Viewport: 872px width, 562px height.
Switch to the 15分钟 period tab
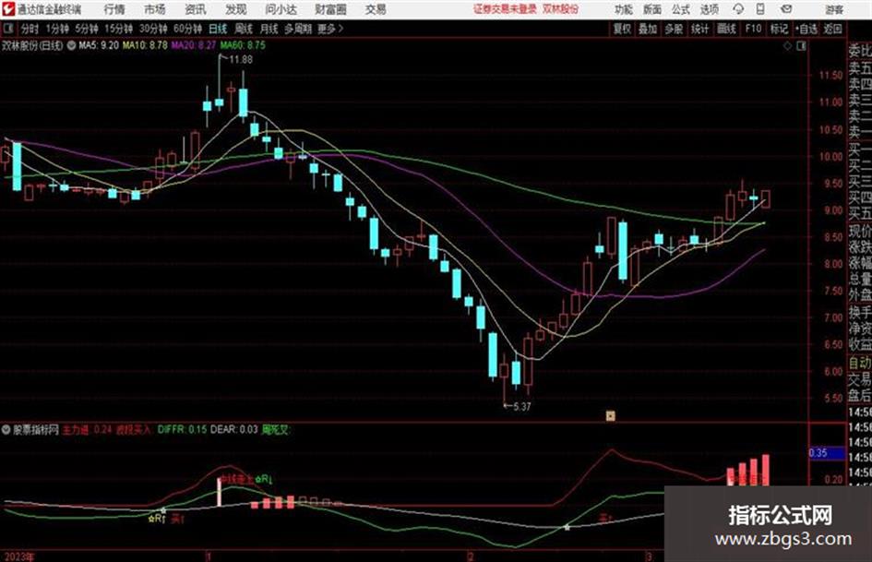[x=118, y=29]
